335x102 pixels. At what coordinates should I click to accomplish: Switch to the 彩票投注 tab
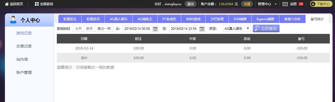[x=70, y=19]
